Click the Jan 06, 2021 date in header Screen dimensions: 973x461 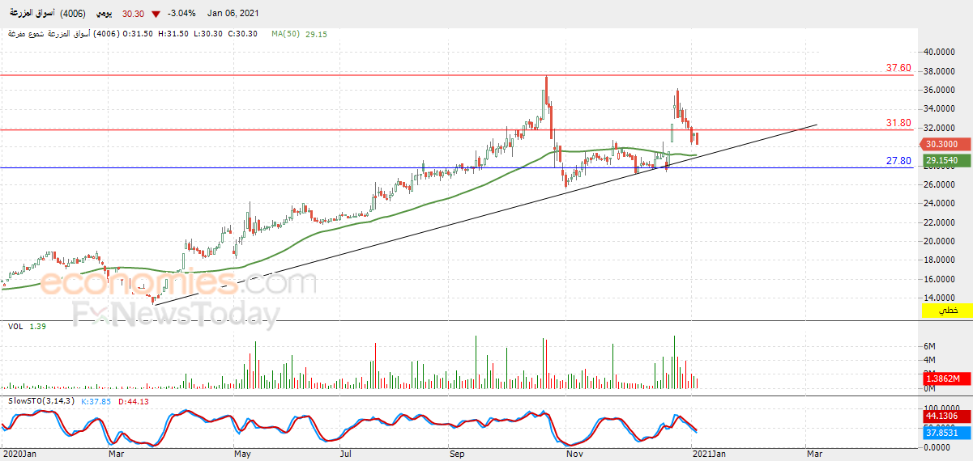[234, 14]
